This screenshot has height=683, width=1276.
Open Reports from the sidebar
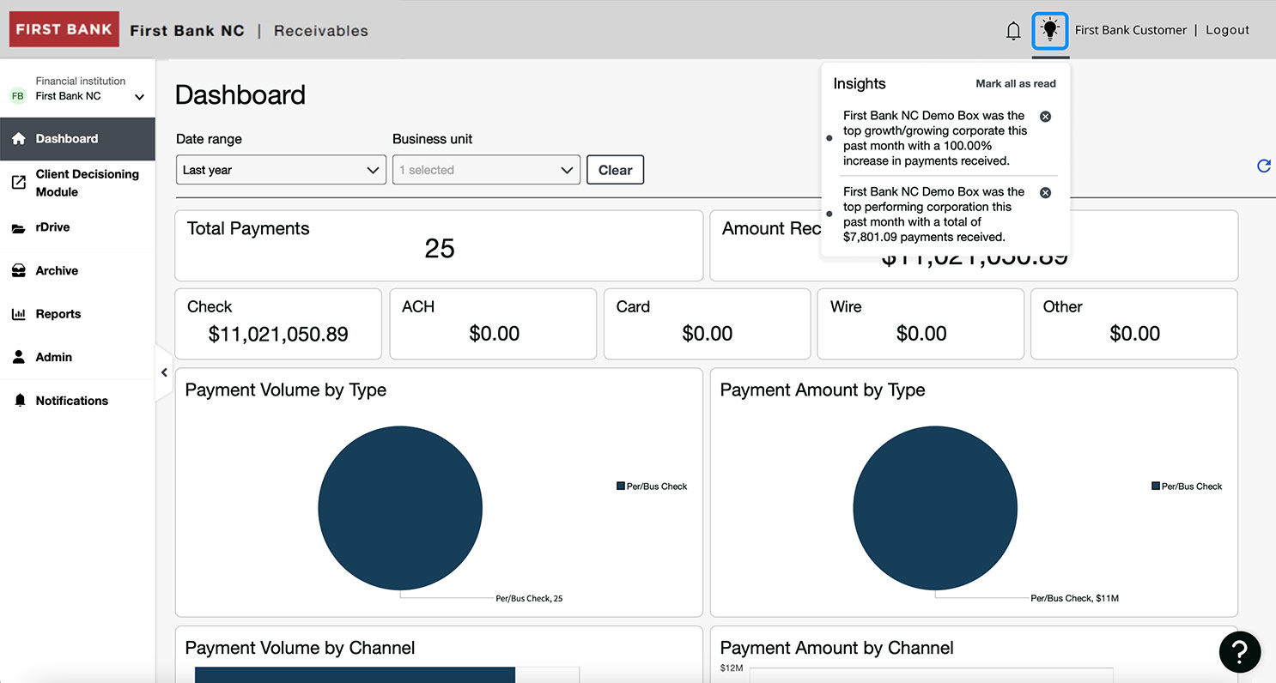(x=77, y=314)
